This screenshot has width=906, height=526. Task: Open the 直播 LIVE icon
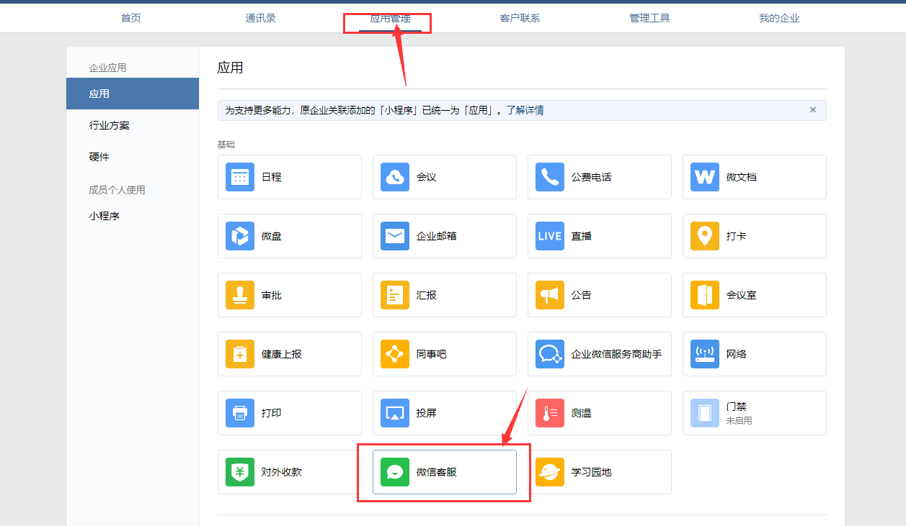(550, 236)
